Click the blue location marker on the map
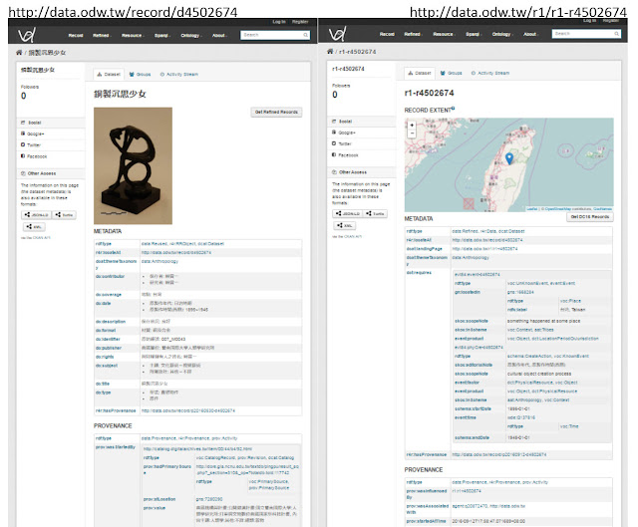Screen dimensions: 638x527 (509, 158)
